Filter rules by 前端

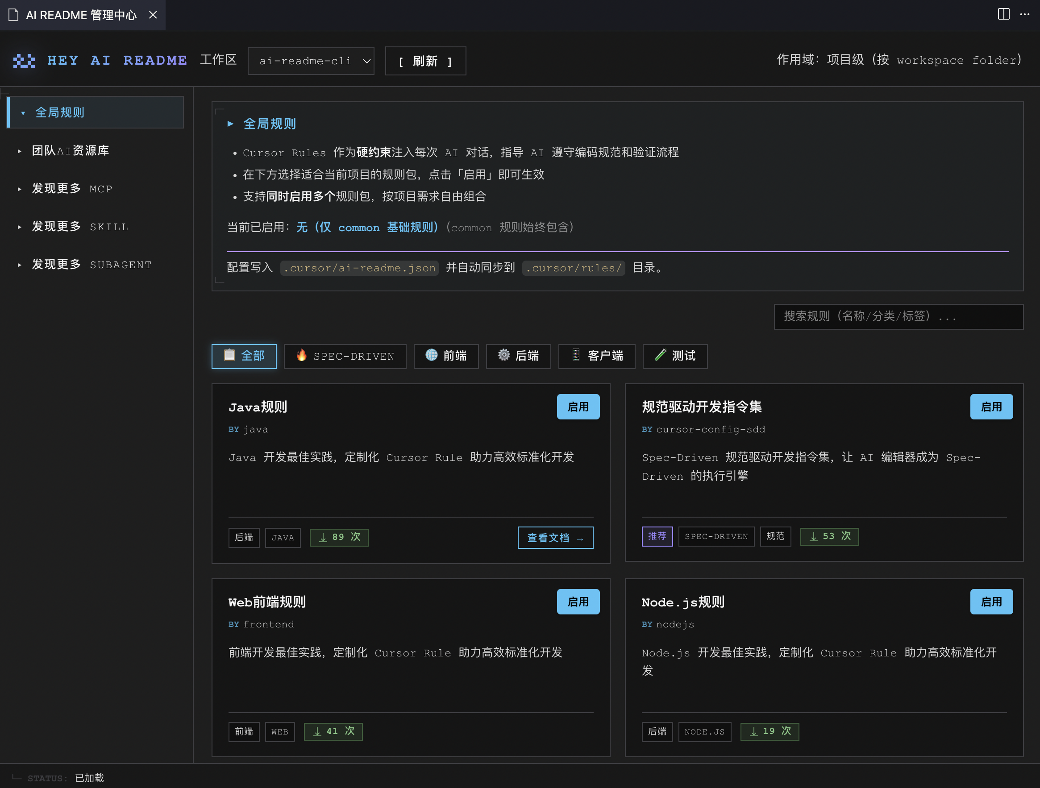point(446,356)
